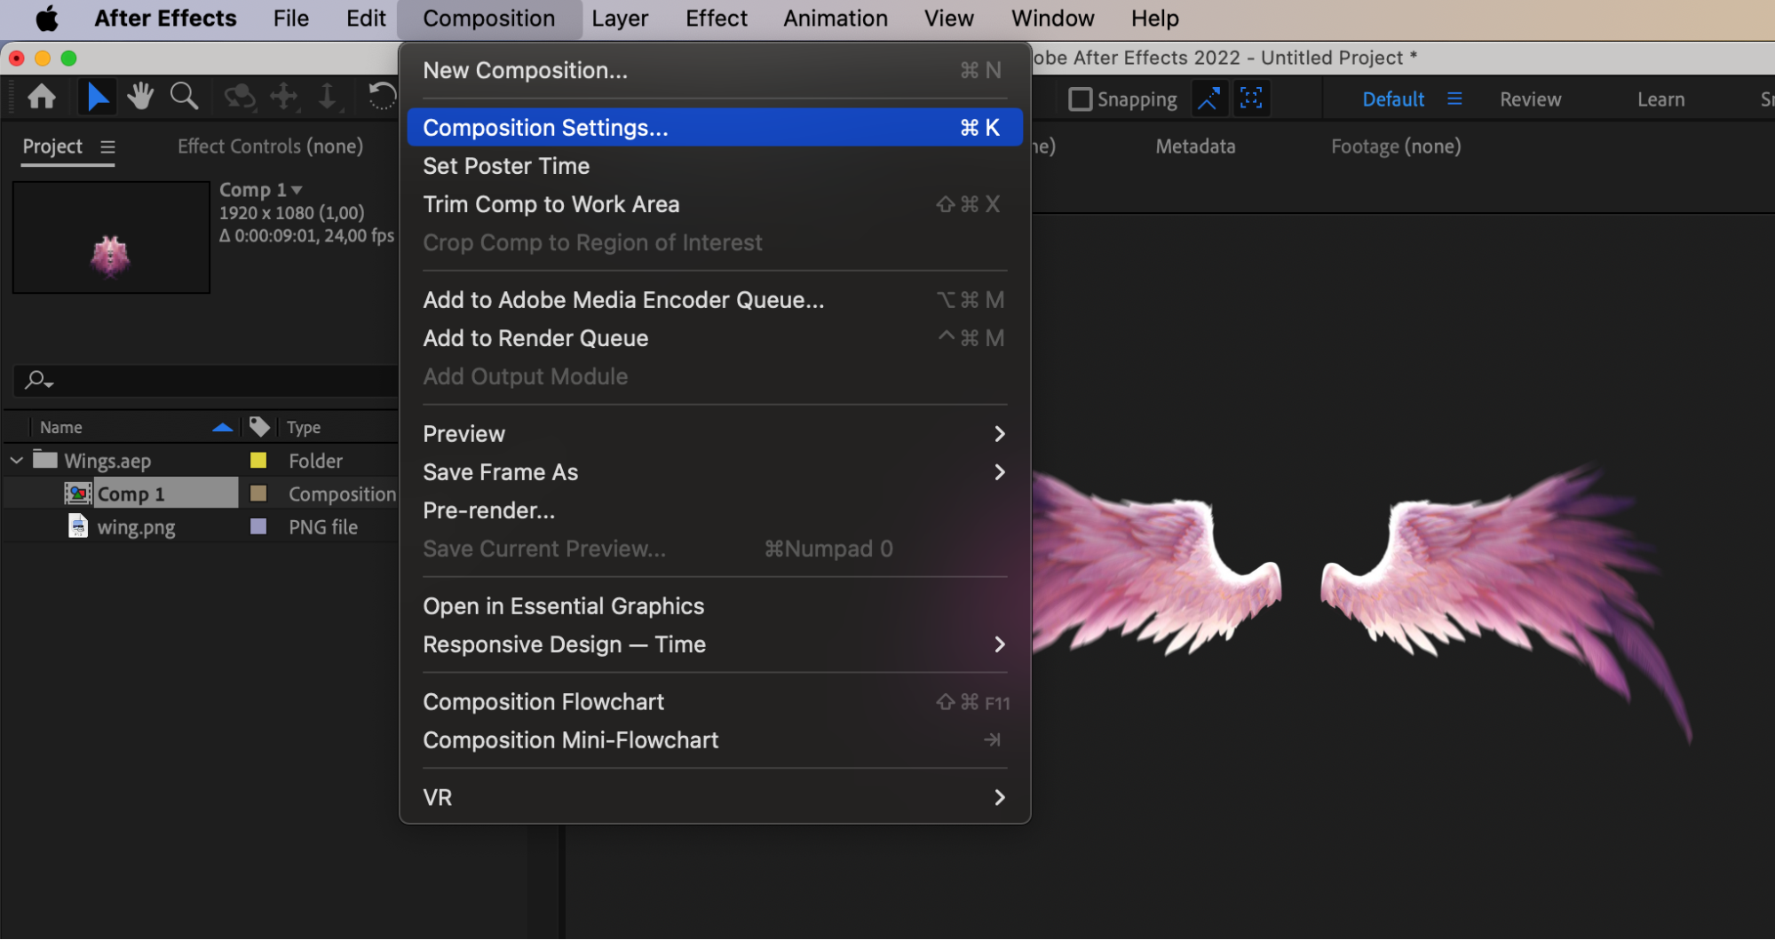Select the Pan camera tool

click(x=284, y=96)
